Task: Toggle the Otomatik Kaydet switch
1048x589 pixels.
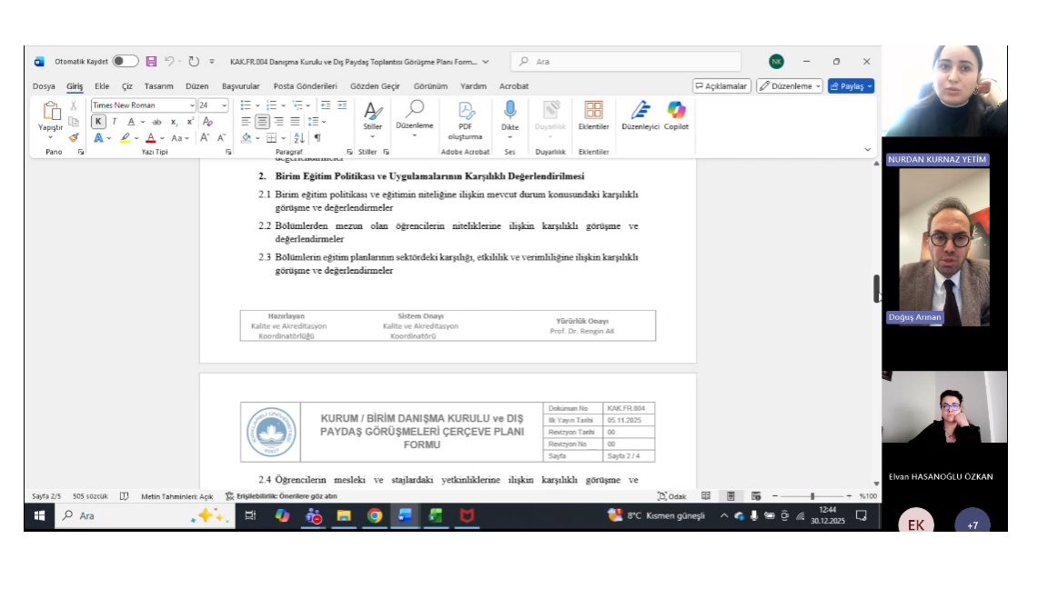Action: click(x=126, y=62)
